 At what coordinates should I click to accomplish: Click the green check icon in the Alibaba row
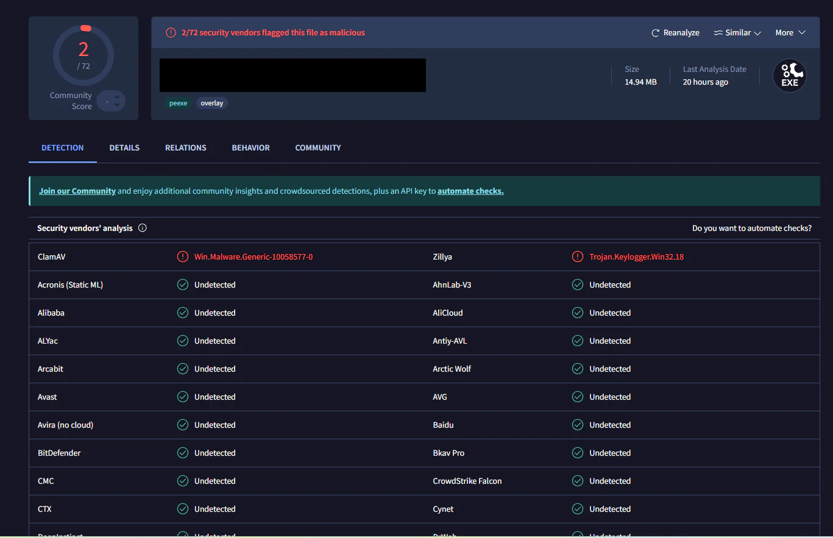coord(182,313)
